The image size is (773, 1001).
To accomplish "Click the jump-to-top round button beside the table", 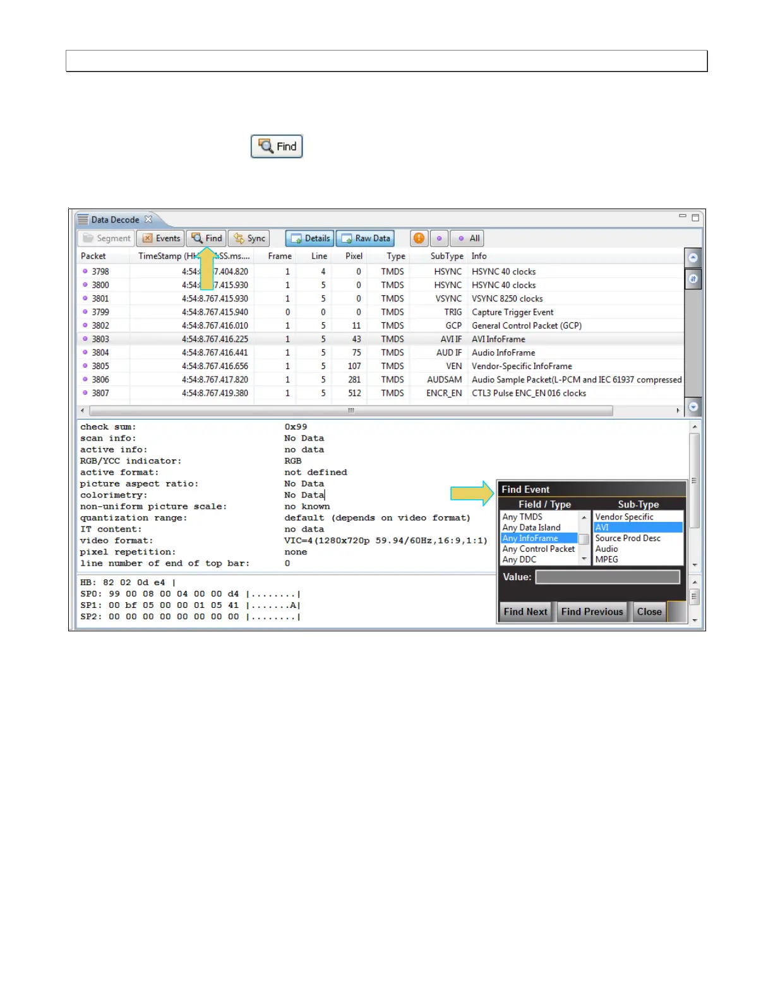I will [x=693, y=258].
